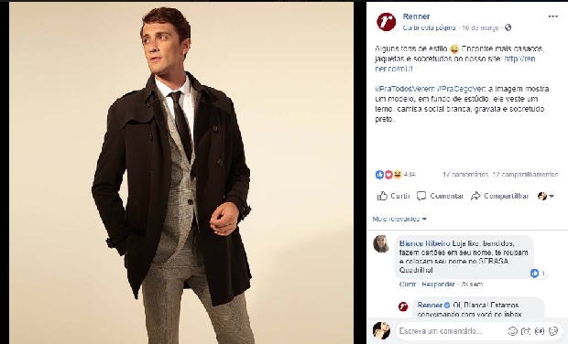This screenshot has width=568, height=344.
Task: Insert an emoji in the comment box
Action: pyautogui.click(x=513, y=331)
